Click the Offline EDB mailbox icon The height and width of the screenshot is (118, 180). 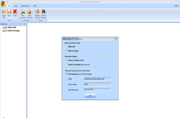6,27
